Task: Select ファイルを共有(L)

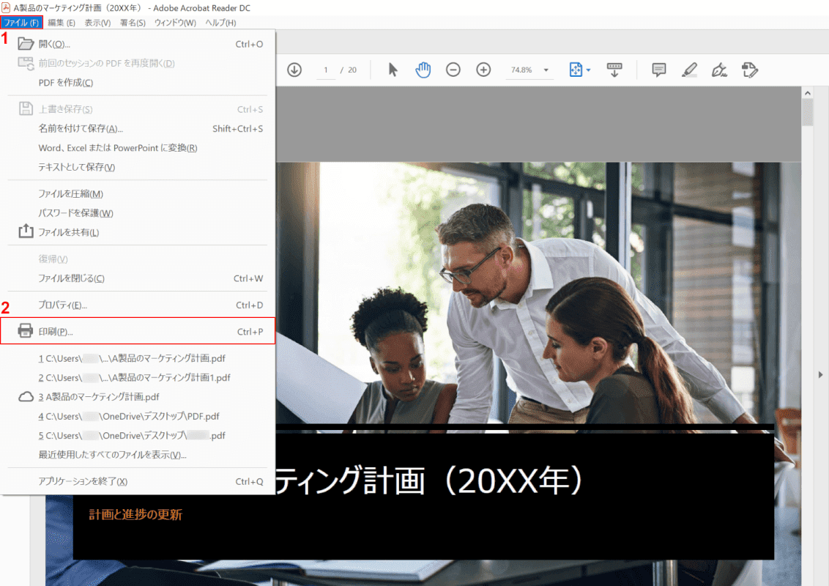Action: [138, 232]
